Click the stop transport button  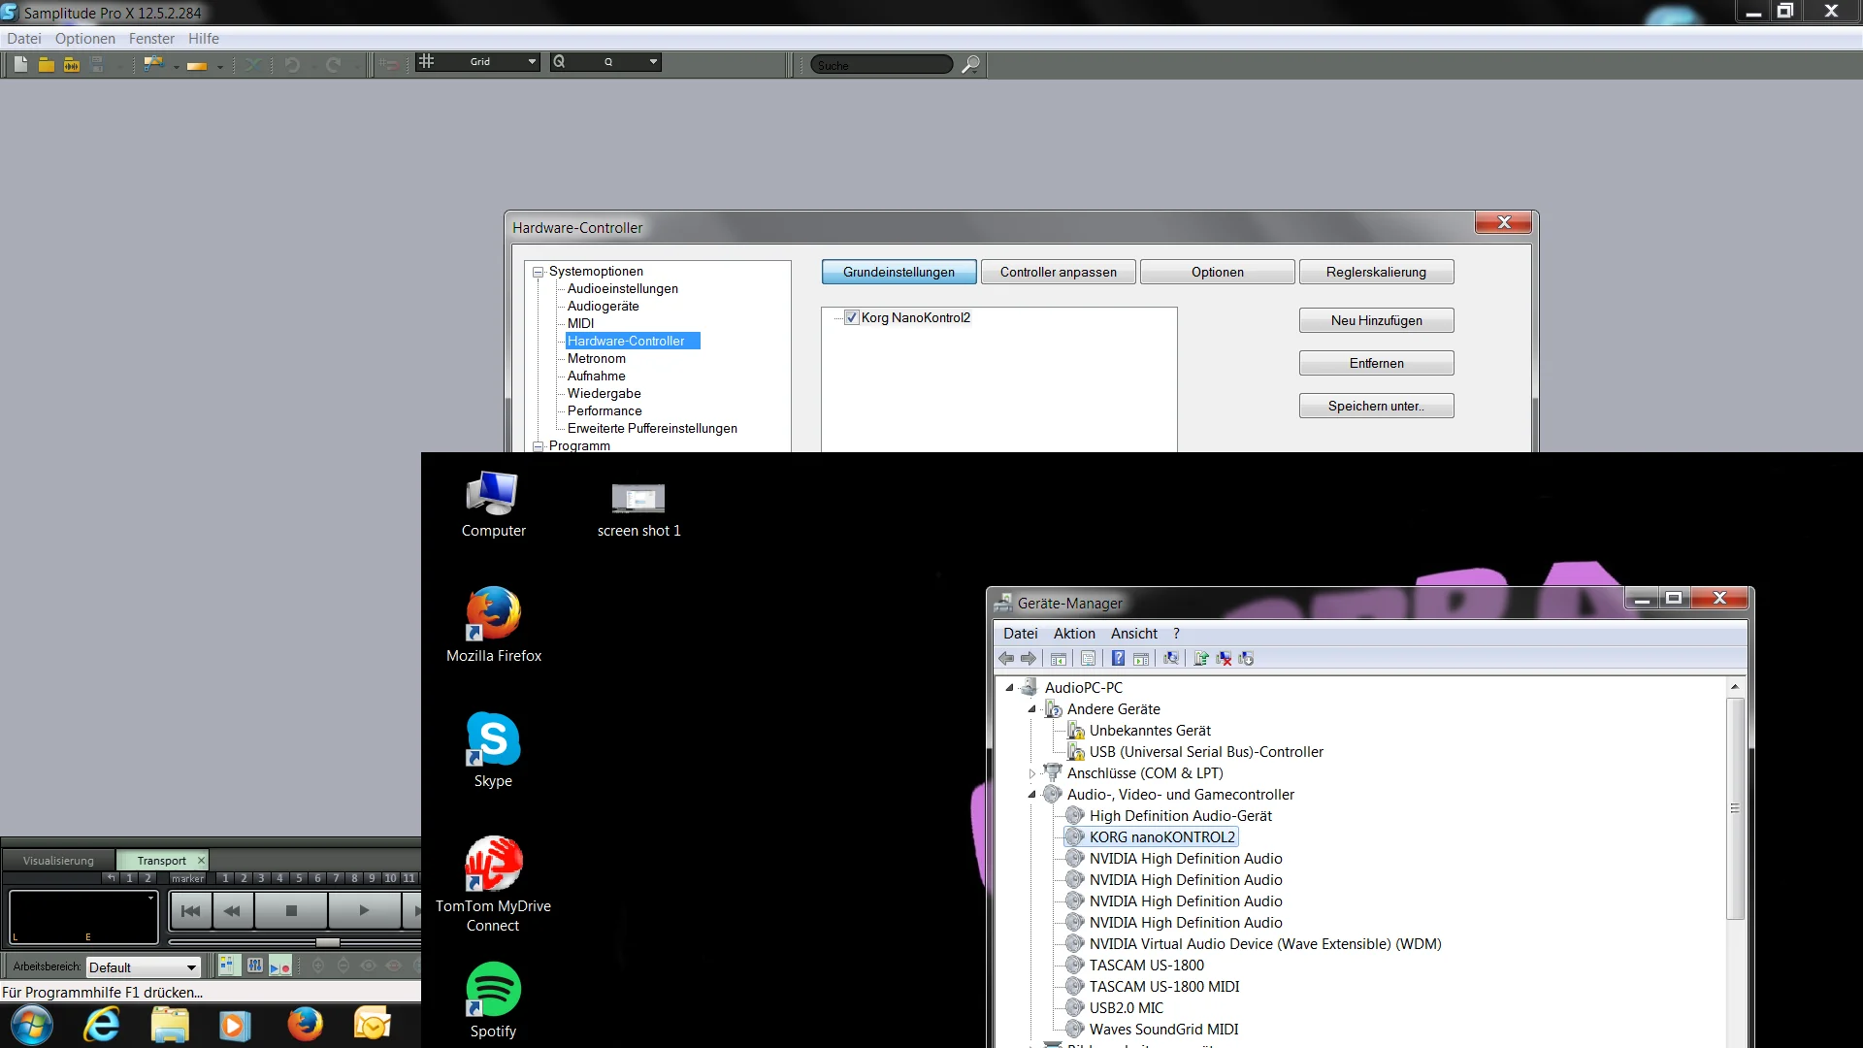tap(291, 911)
